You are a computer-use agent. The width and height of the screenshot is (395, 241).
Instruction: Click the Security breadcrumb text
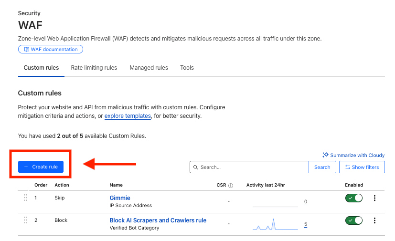(29, 13)
